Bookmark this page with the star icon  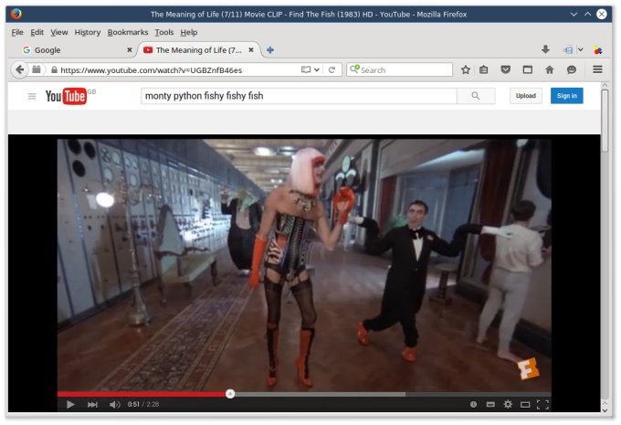466,69
